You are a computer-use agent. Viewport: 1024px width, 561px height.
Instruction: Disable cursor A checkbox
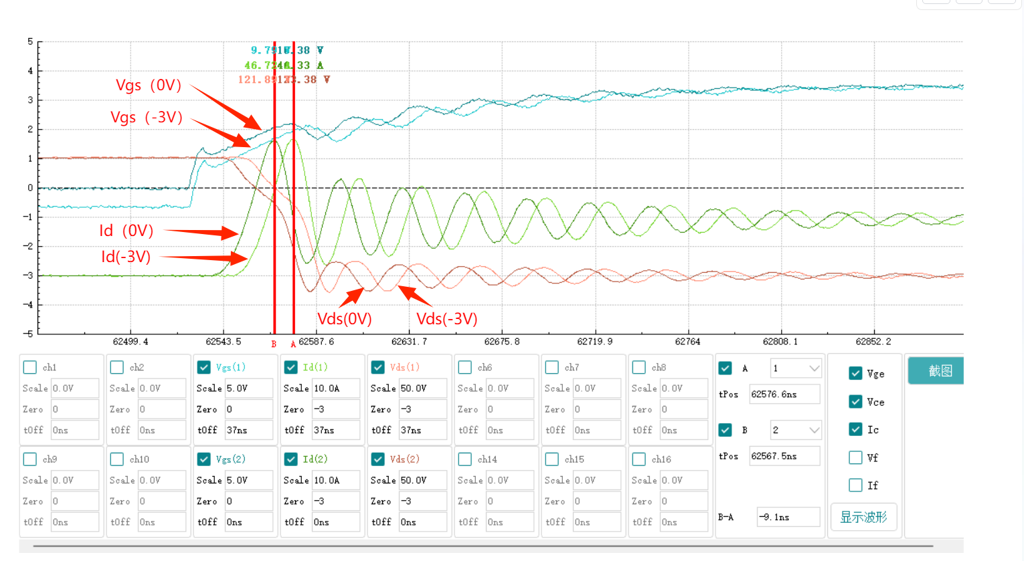click(x=725, y=368)
